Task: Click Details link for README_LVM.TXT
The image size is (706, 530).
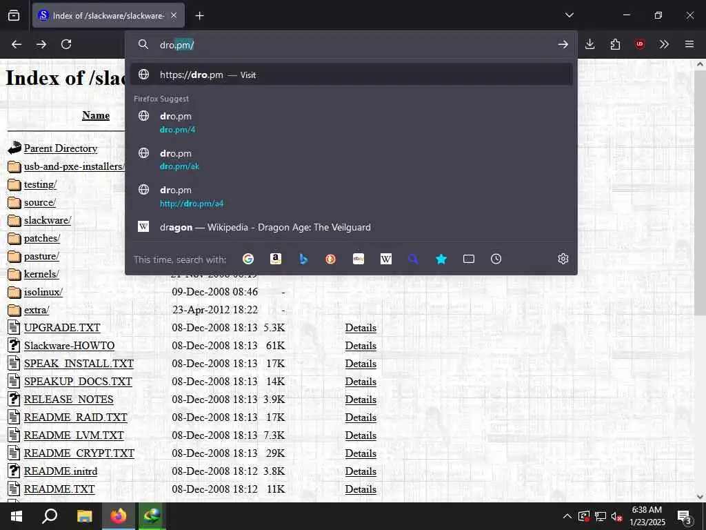Action: tap(361, 435)
